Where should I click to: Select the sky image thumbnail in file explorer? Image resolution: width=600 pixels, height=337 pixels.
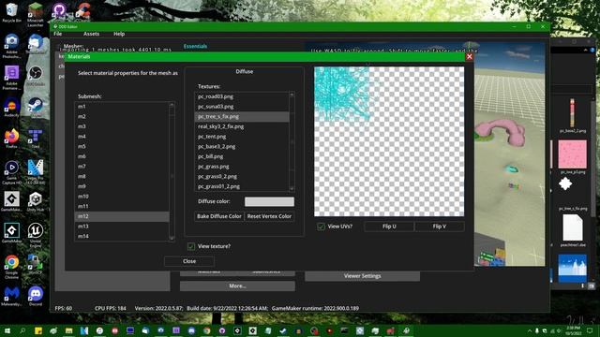click(573, 269)
